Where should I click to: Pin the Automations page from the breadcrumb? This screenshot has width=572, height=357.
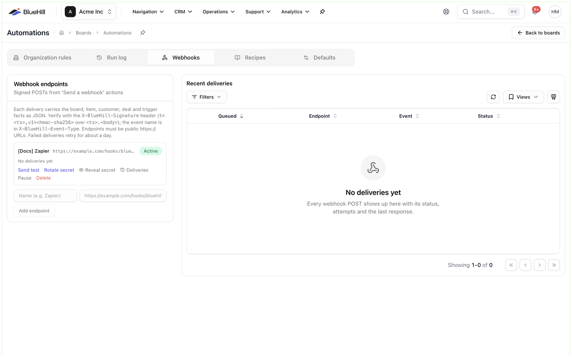(x=143, y=33)
